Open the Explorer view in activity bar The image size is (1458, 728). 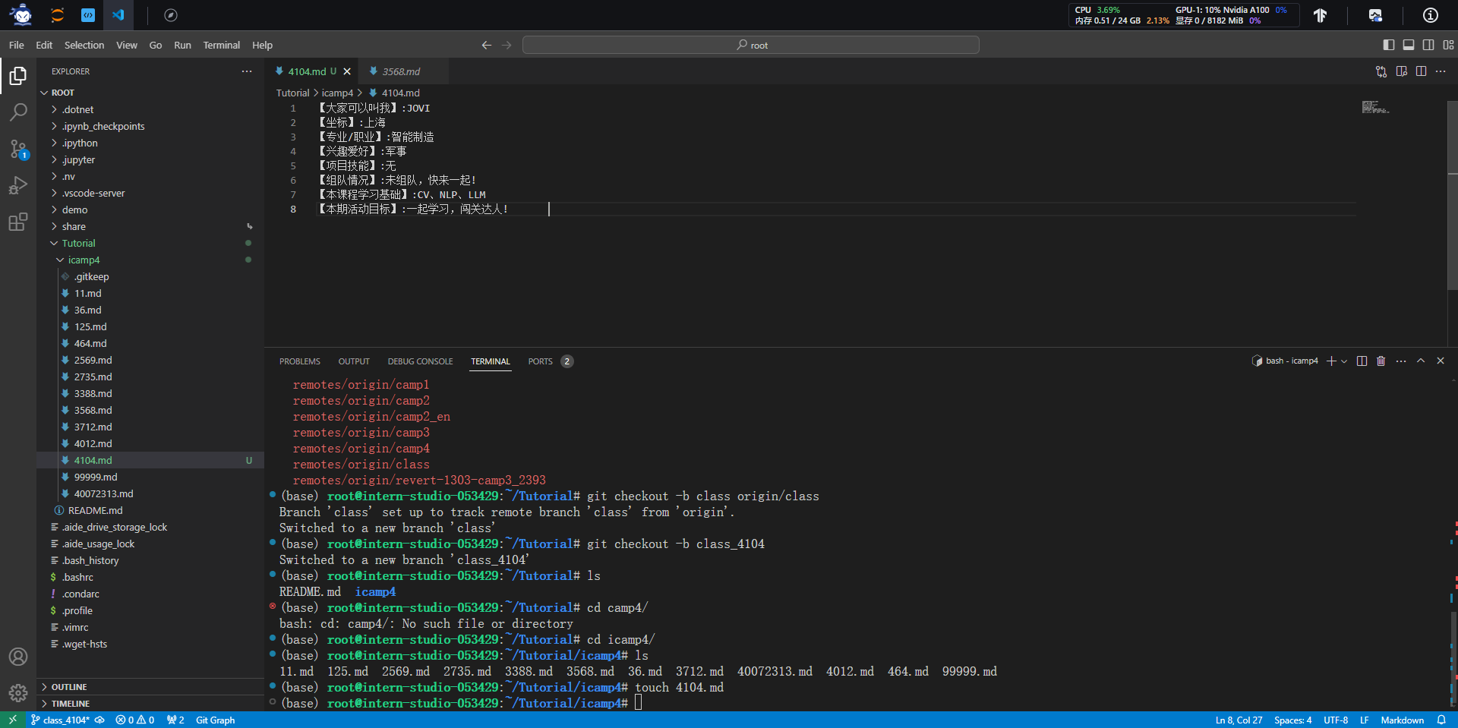(x=18, y=76)
